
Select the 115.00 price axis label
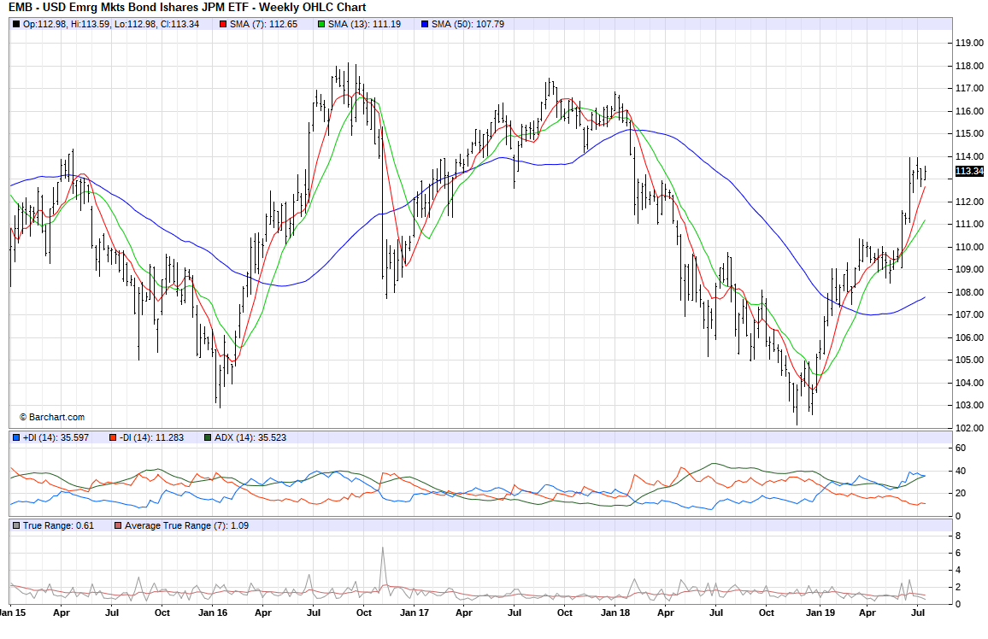[969, 134]
